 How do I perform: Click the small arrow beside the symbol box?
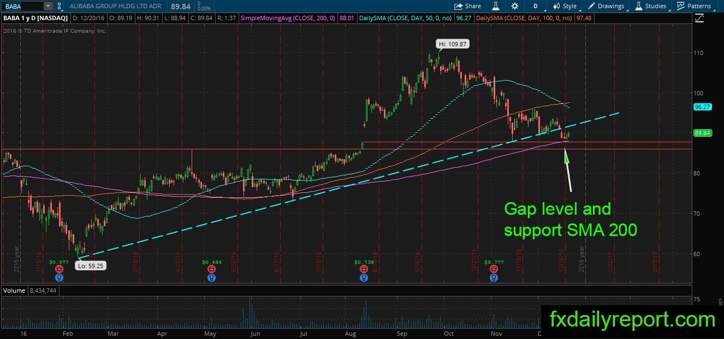coord(59,7)
